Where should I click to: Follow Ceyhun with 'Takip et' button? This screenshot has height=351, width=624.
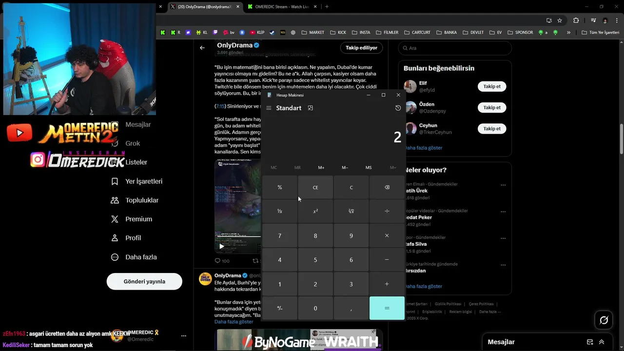click(492, 129)
